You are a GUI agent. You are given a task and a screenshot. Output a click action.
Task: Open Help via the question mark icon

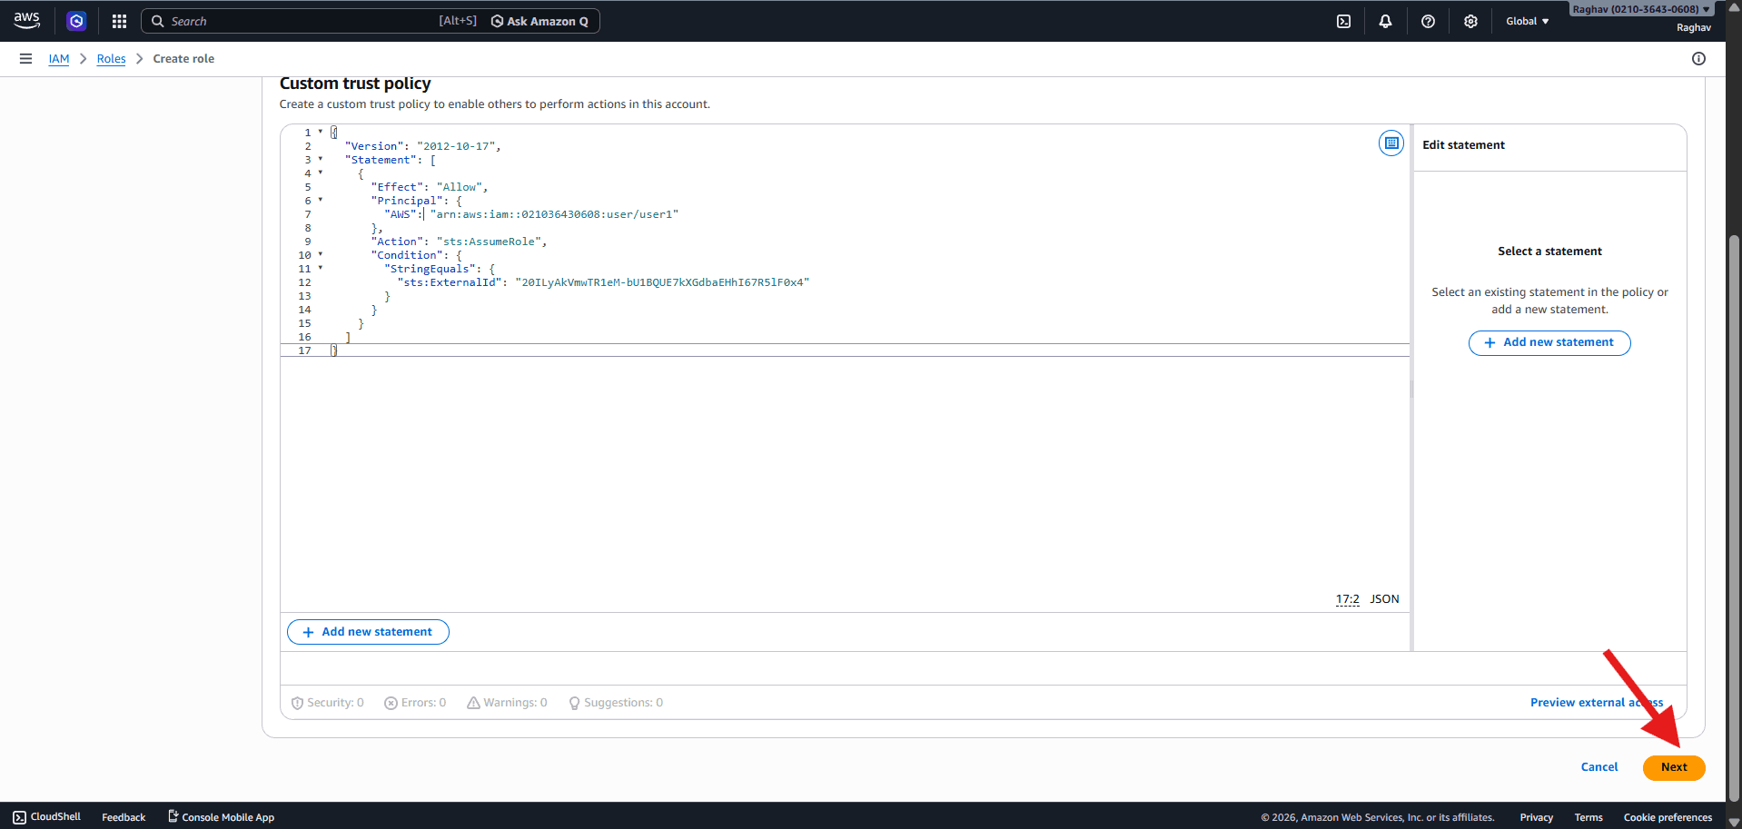click(x=1427, y=20)
